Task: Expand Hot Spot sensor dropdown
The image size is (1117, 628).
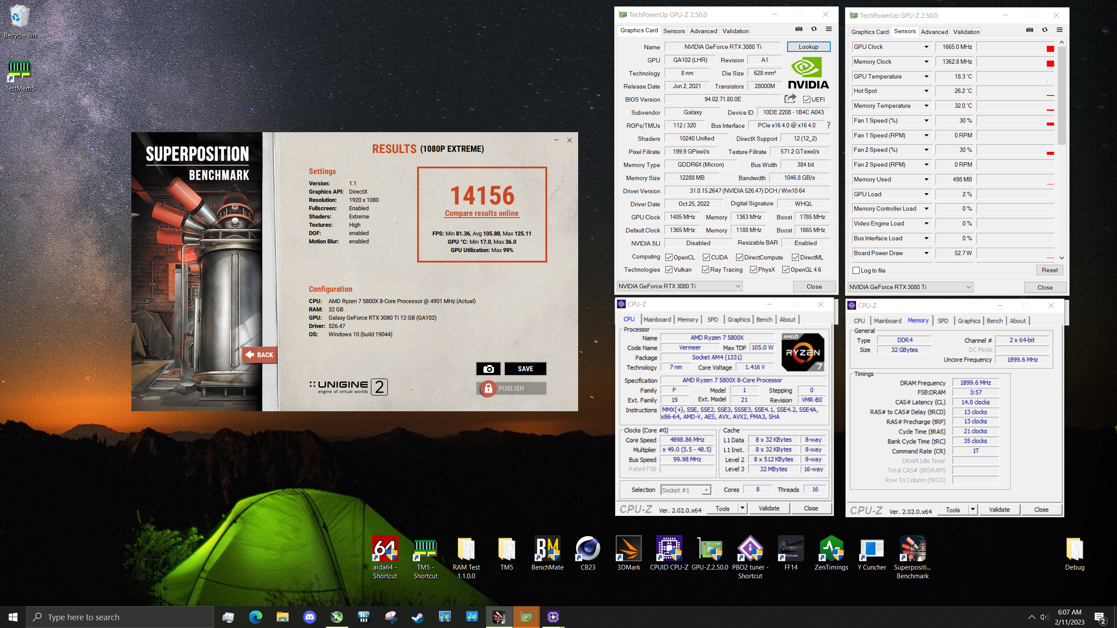Action: coord(926,91)
